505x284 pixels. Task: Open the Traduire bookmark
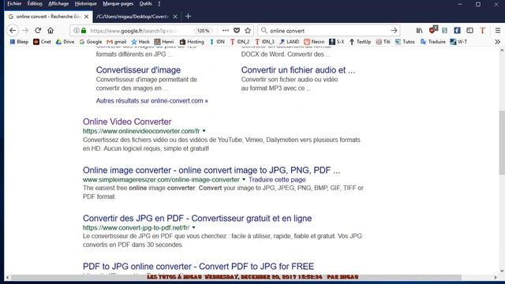(x=433, y=42)
